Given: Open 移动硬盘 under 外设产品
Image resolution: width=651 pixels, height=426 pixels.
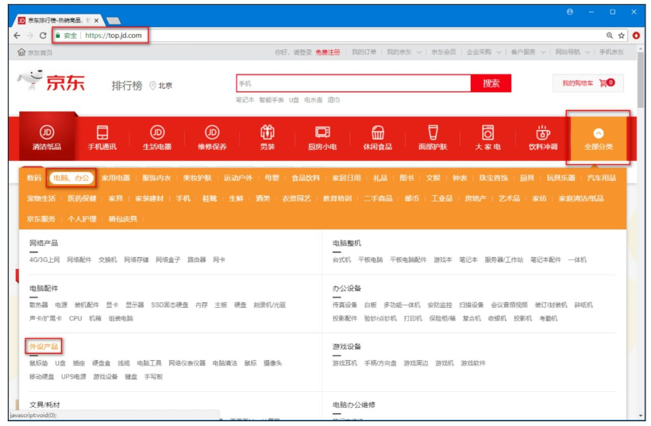Looking at the screenshot, I should [x=41, y=377].
